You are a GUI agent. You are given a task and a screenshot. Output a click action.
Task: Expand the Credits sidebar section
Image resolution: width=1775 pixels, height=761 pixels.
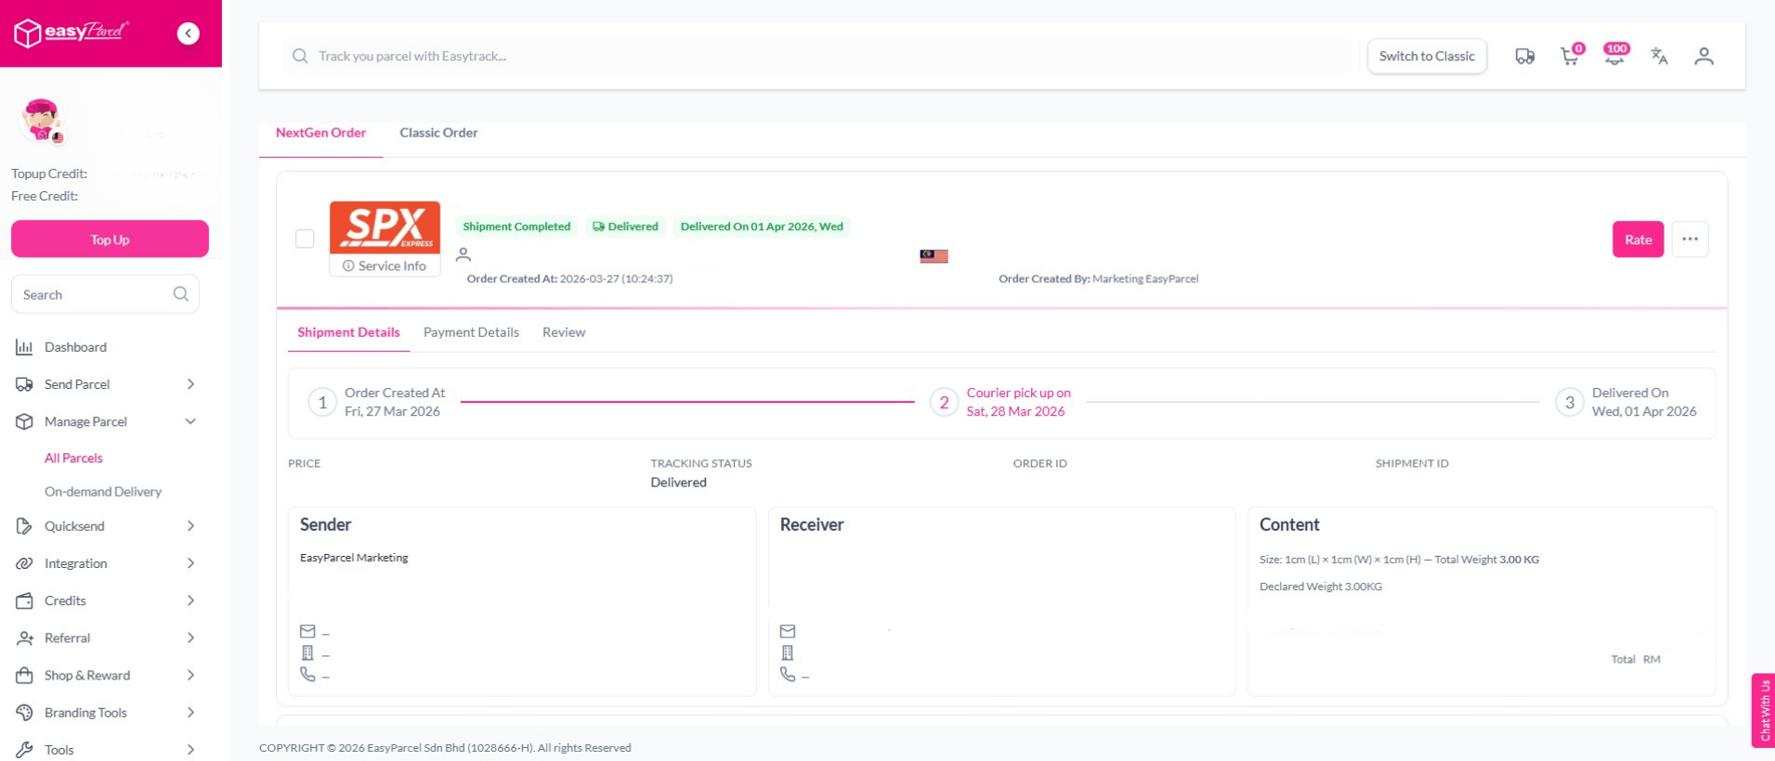coord(106,600)
